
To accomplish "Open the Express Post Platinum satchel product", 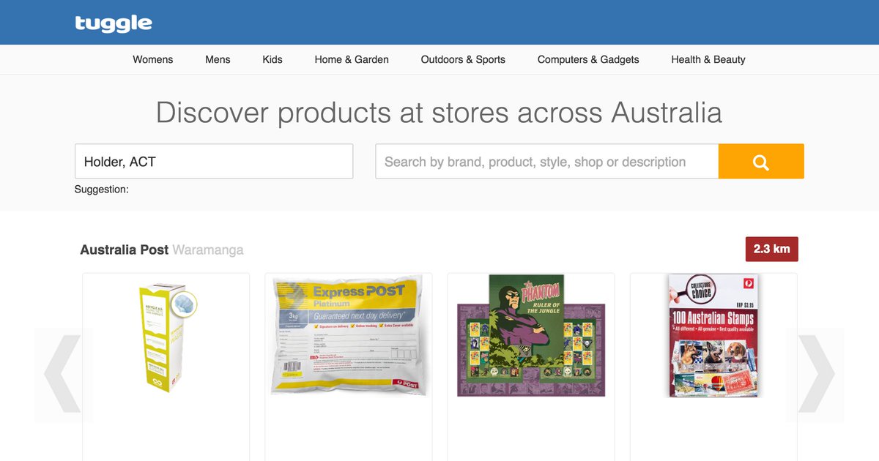I will (349, 336).
